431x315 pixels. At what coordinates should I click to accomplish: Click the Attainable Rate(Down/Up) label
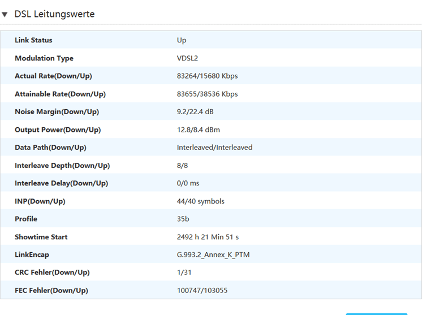click(60, 94)
